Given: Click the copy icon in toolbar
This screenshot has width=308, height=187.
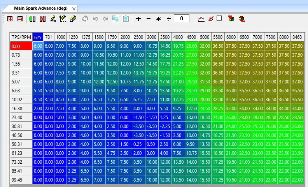Looking at the screenshot, I should 115,18.
